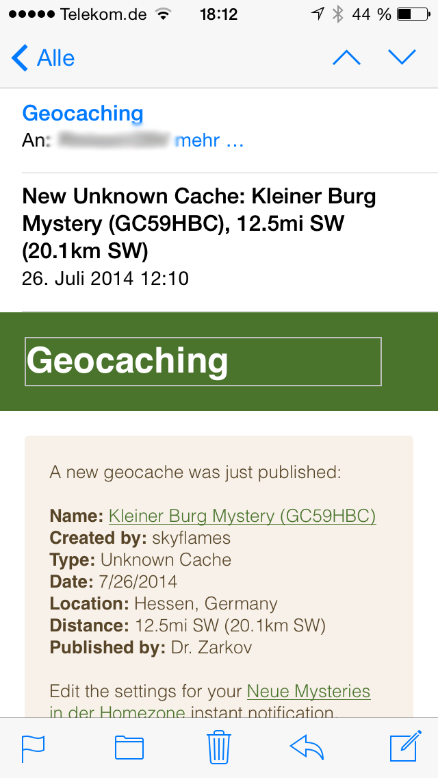Tap the battery indicator in status bar

click(x=413, y=14)
